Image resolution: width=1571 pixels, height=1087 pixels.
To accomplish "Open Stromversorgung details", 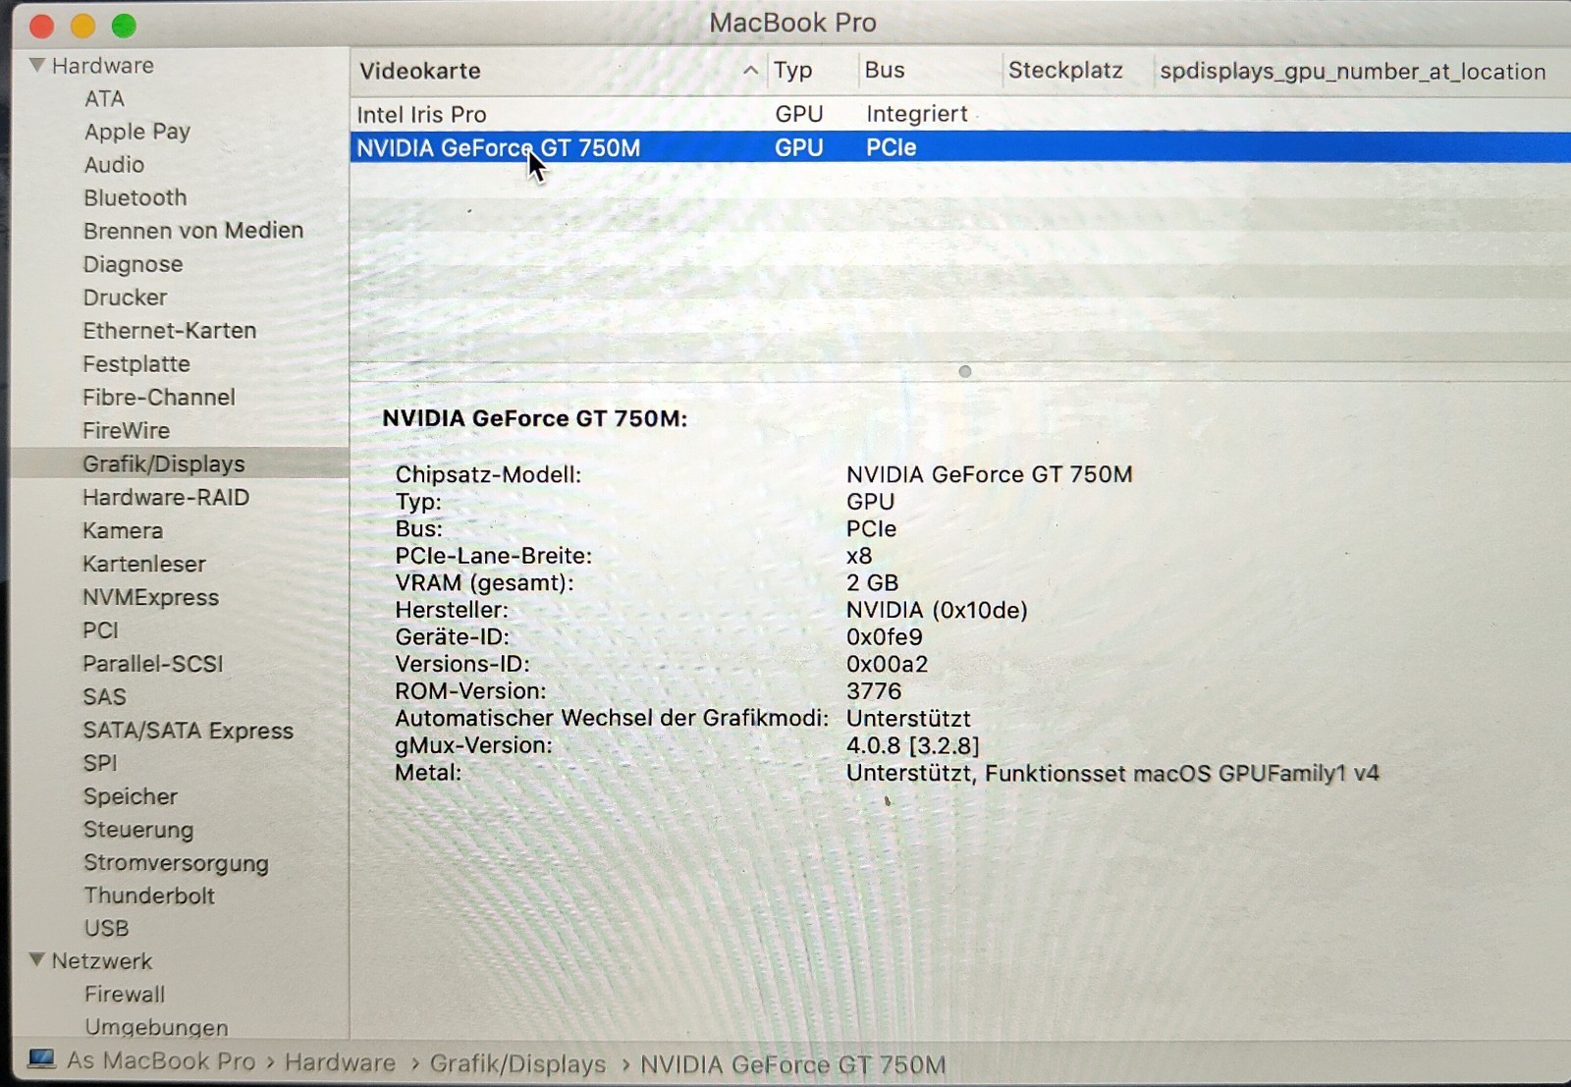I will pyautogui.click(x=177, y=863).
